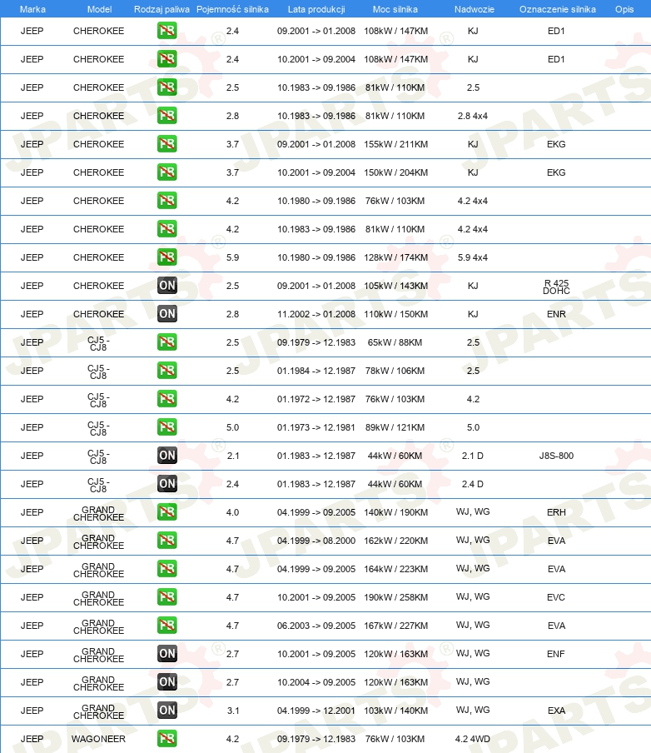
Task: Click the Moc silnika column header
Action: tap(395, 9)
